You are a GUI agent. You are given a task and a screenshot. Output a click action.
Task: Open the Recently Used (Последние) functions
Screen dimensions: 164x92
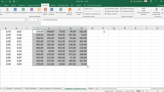pyautogui.click(x=15, y=11)
